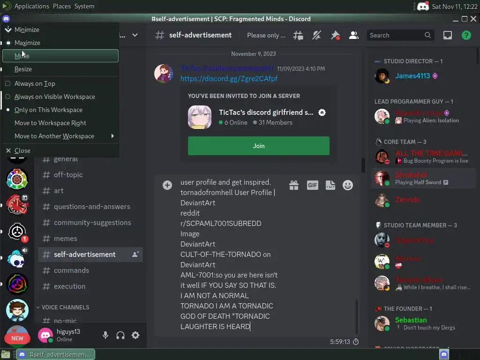The image size is (480, 360).
Task: Open the Threads icon in channel header
Action: point(298,35)
